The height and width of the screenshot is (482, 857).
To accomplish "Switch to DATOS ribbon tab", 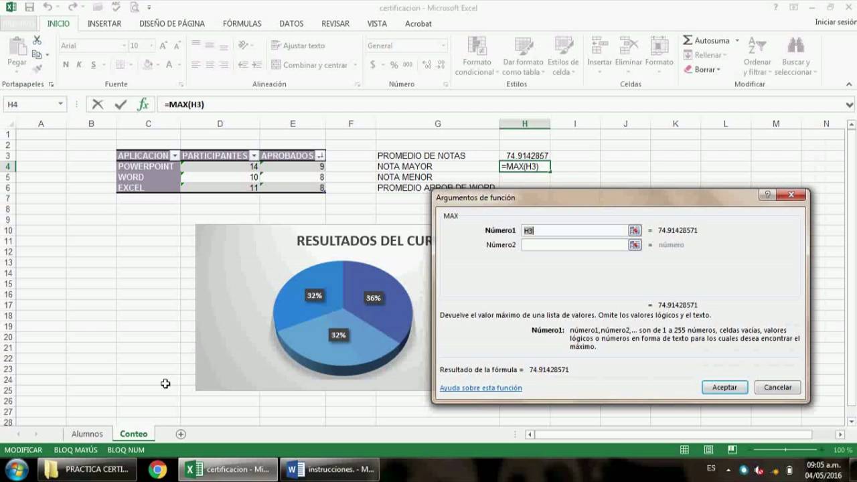I will [x=291, y=23].
